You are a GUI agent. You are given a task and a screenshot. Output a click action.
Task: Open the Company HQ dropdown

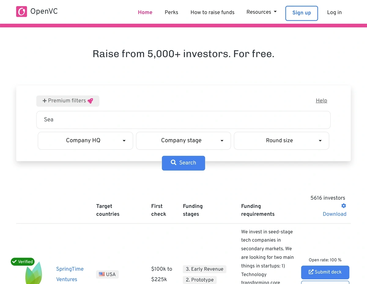coord(85,141)
